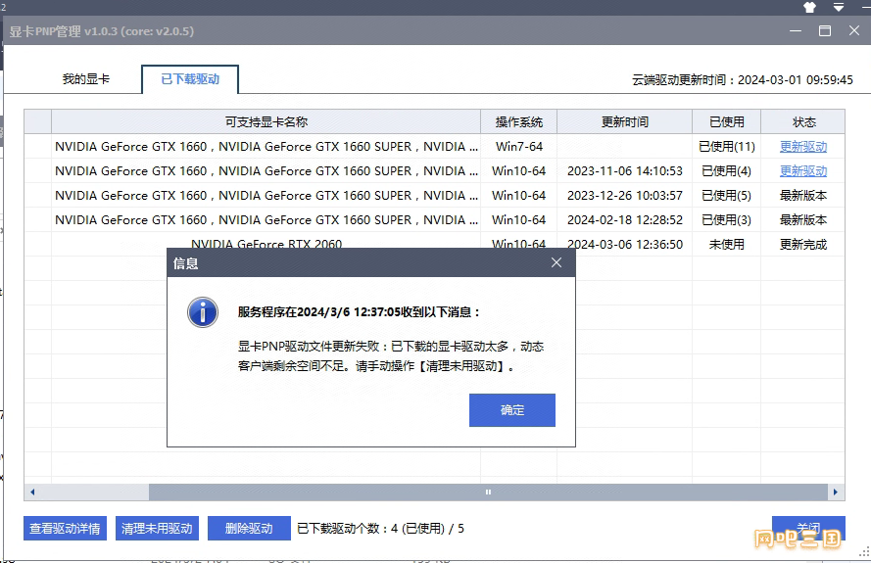Click the 云端驱动更新时间 timestamp text
The width and height of the screenshot is (871, 563).
[742, 80]
